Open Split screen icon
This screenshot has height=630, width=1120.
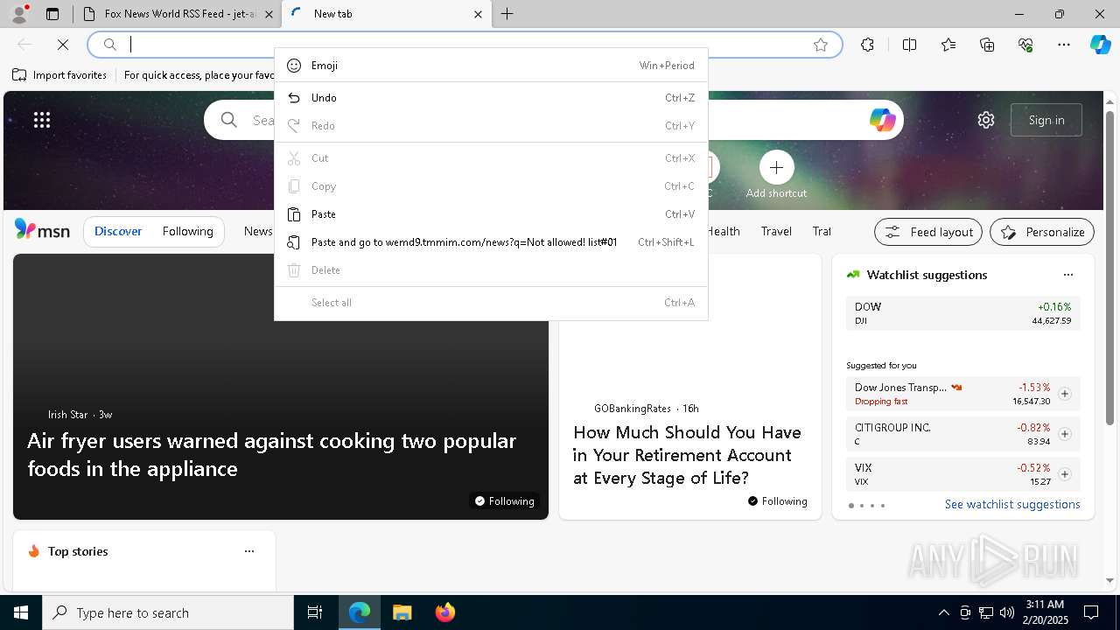pos(909,45)
